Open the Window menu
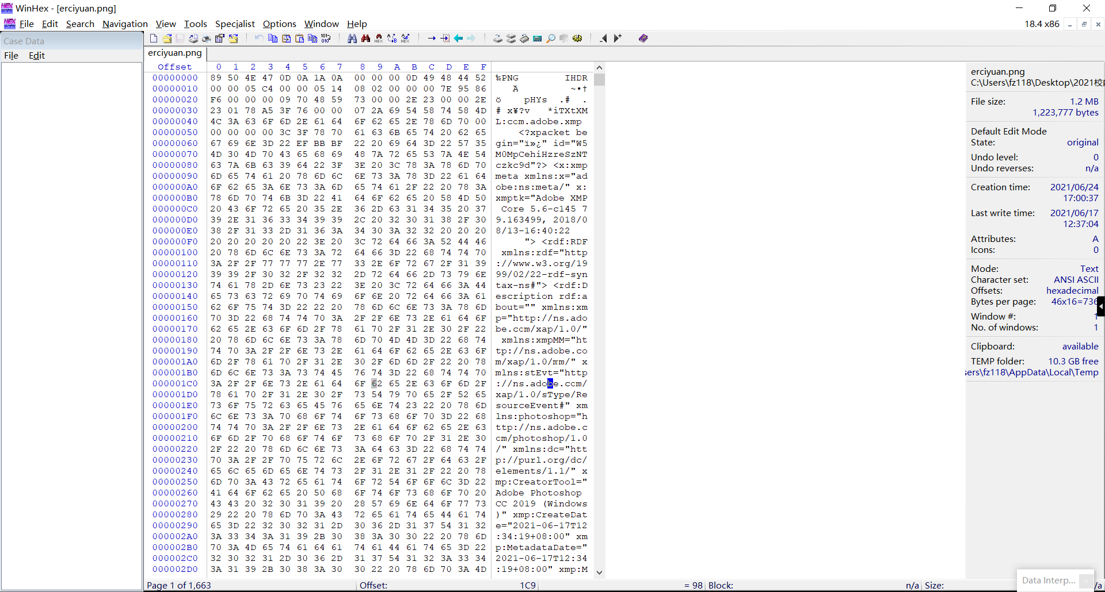 click(321, 24)
